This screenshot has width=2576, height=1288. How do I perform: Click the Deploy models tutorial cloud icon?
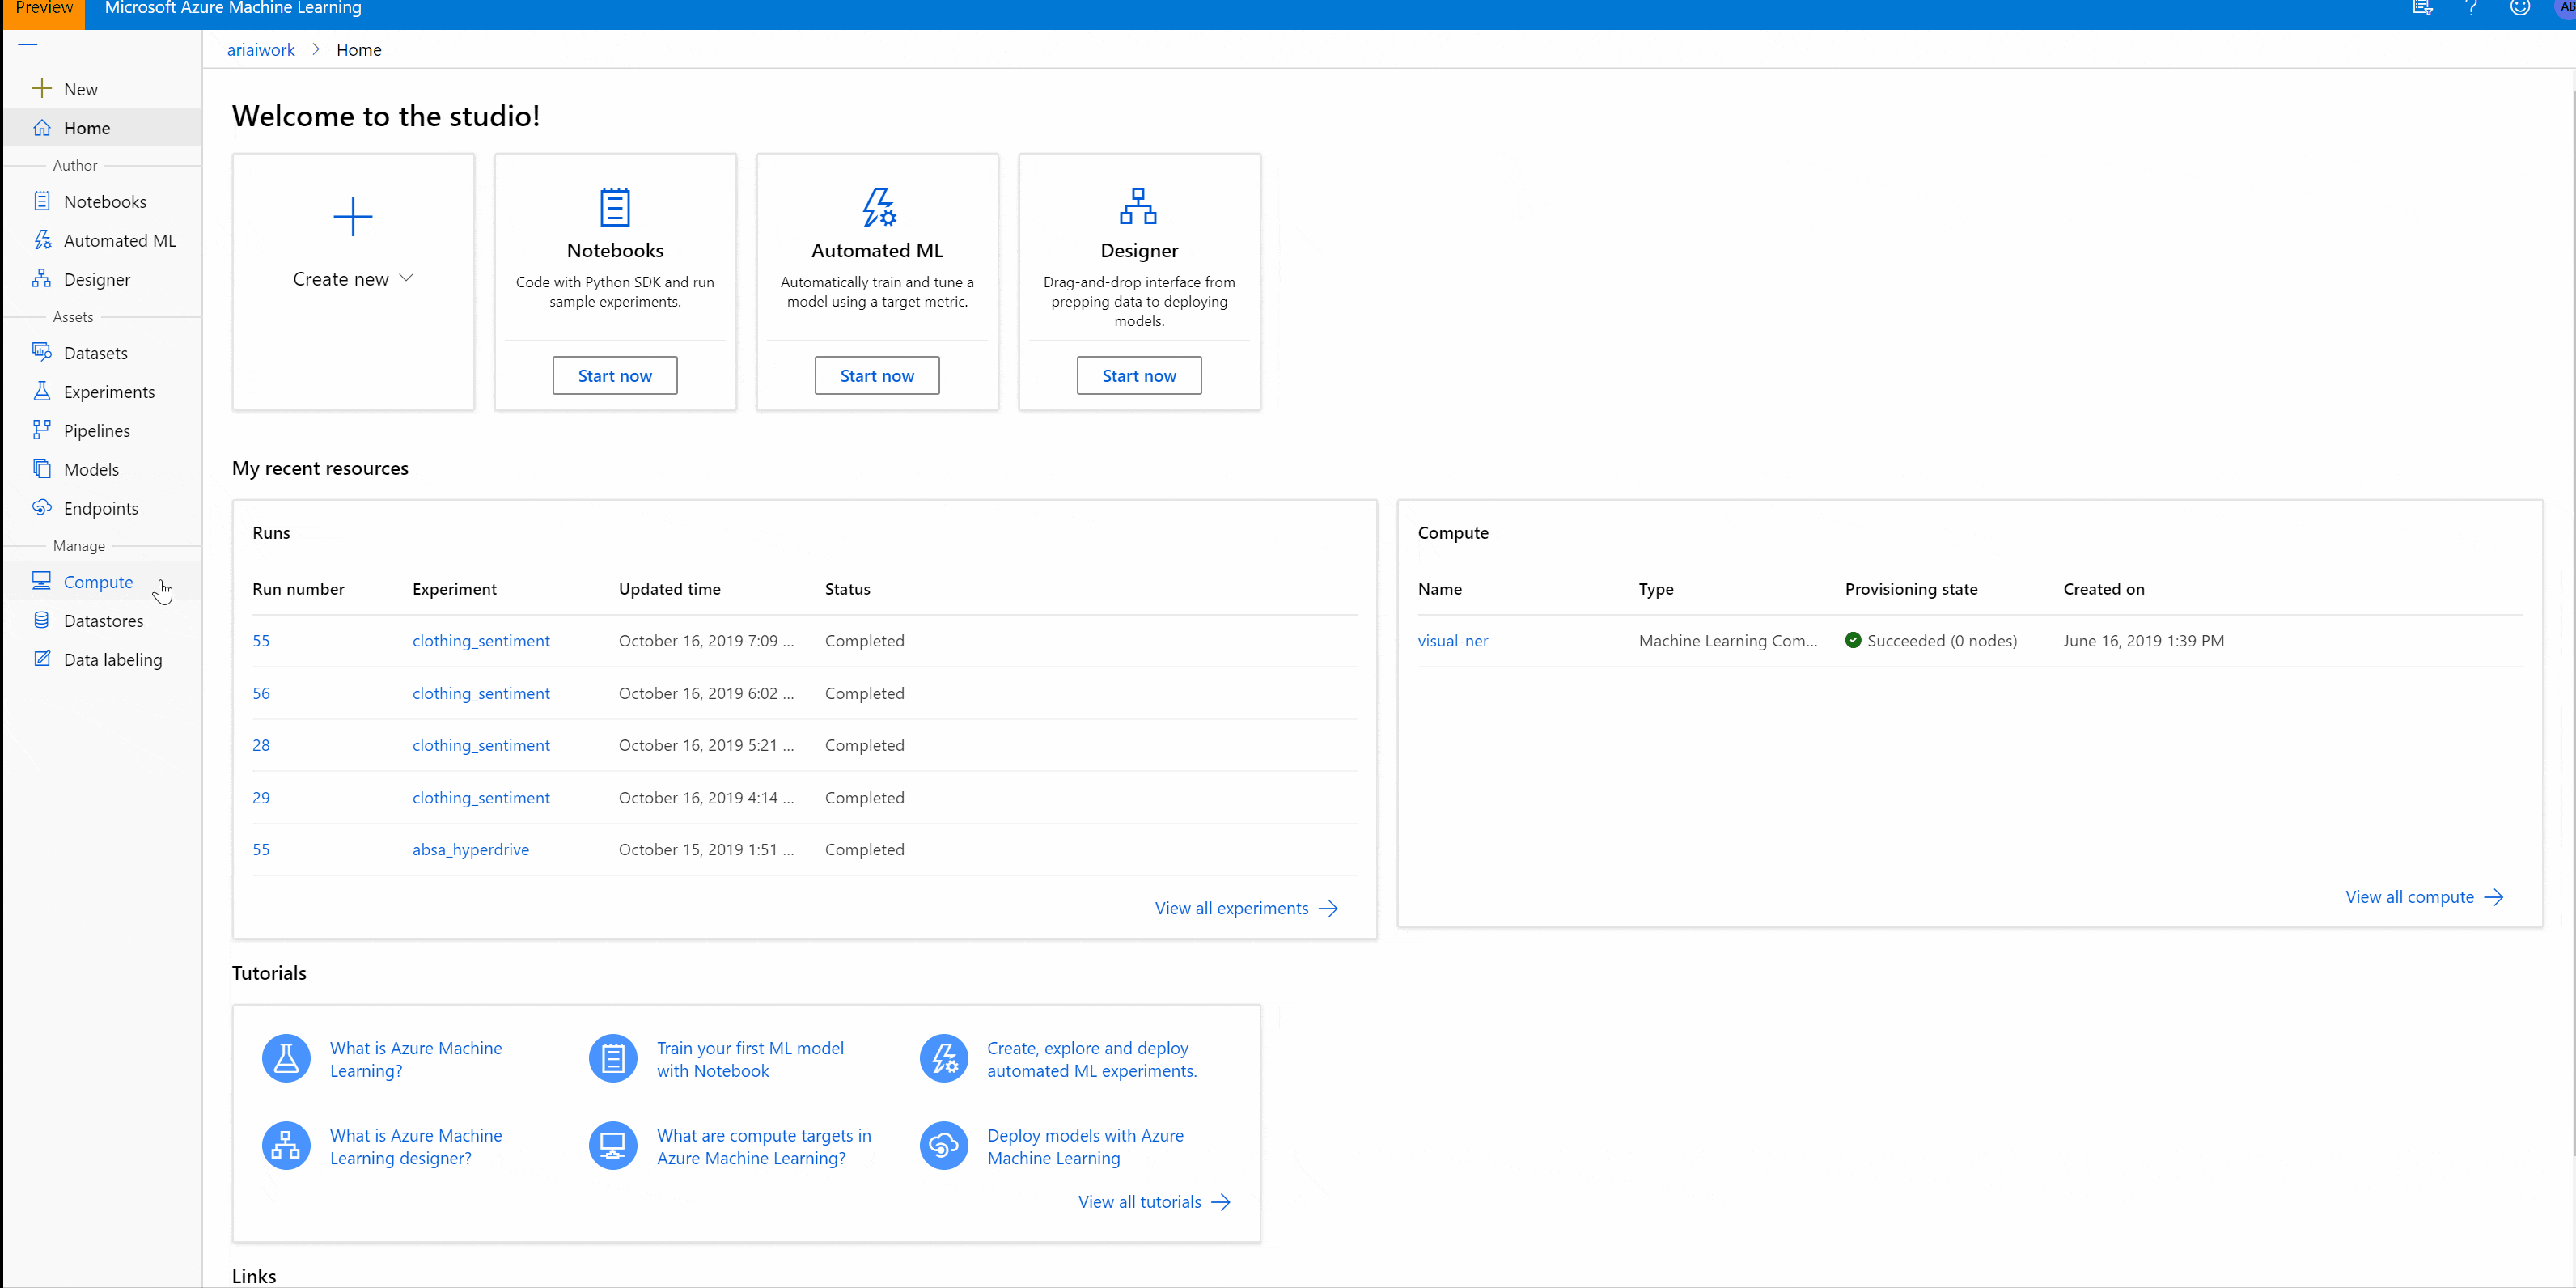coord(944,1146)
